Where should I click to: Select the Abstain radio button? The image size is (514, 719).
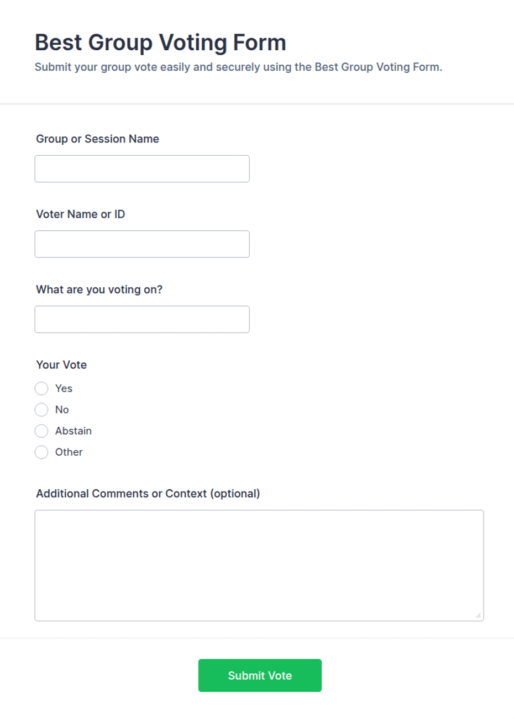click(x=41, y=431)
